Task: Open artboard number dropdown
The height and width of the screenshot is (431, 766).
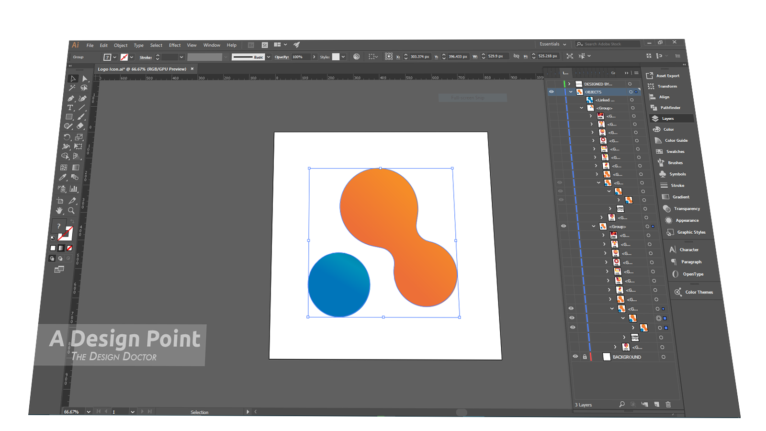Action: point(133,412)
